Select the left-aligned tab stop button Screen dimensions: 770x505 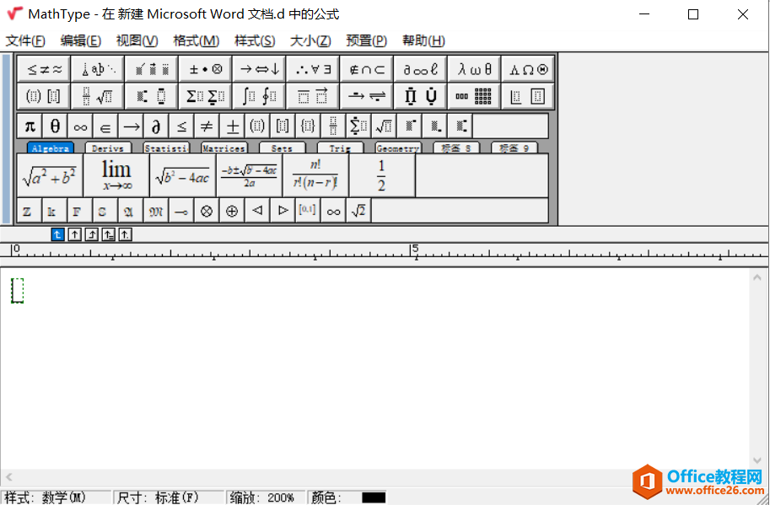[x=58, y=234]
